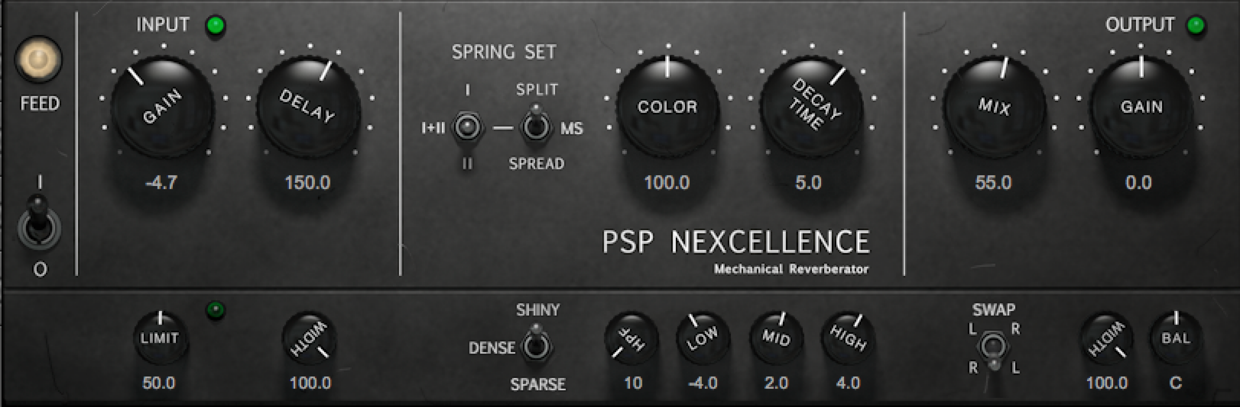
Task: Toggle the FEED button
Action: point(38,59)
